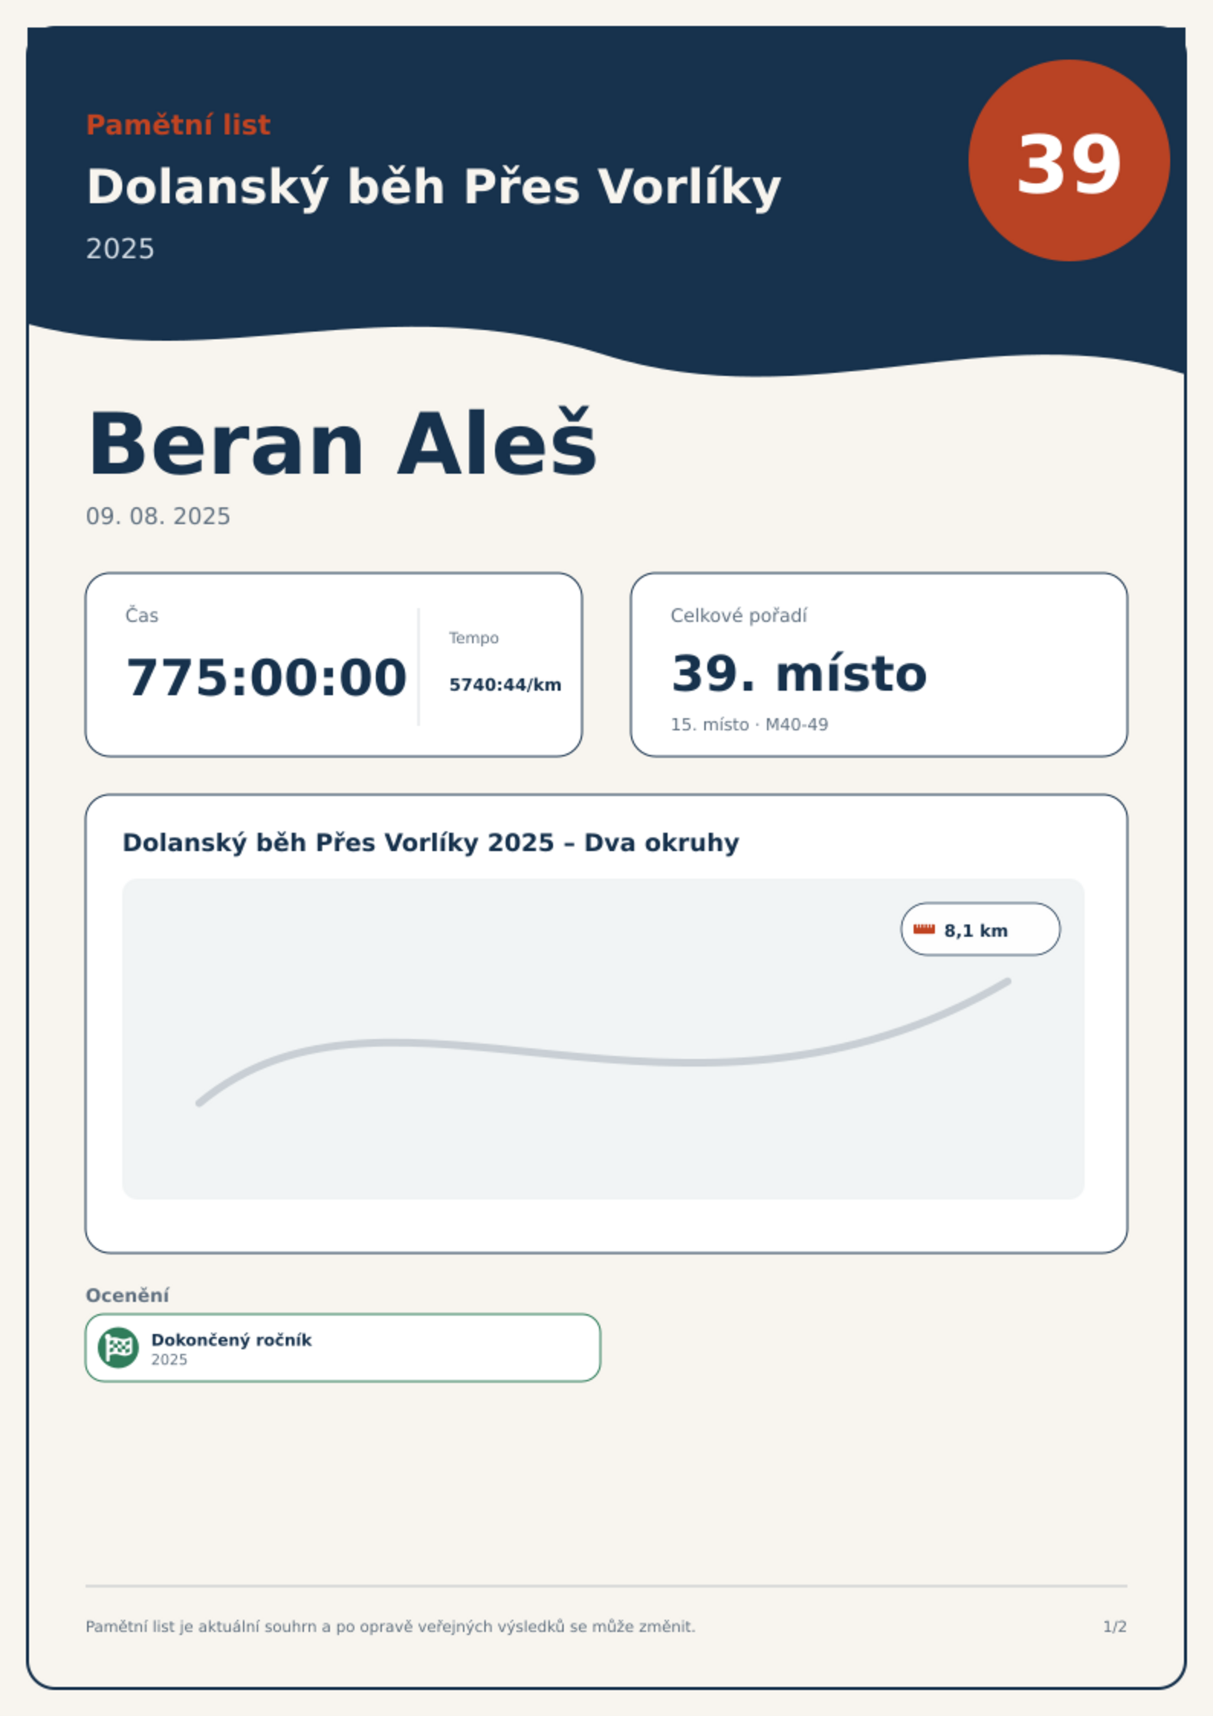Click the 15. místo · M40-49 category text
The height and width of the screenshot is (1716, 1213).
[749, 724]
